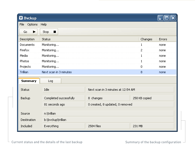Pick the Projects backup entry
This screenshot has width=195, height=148.
25,67
